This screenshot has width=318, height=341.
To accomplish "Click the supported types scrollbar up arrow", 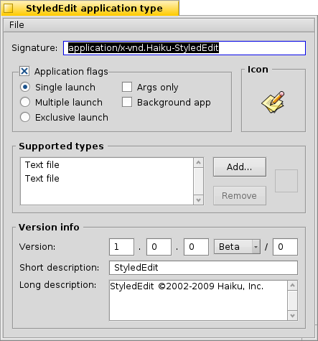I will (198, 163).
